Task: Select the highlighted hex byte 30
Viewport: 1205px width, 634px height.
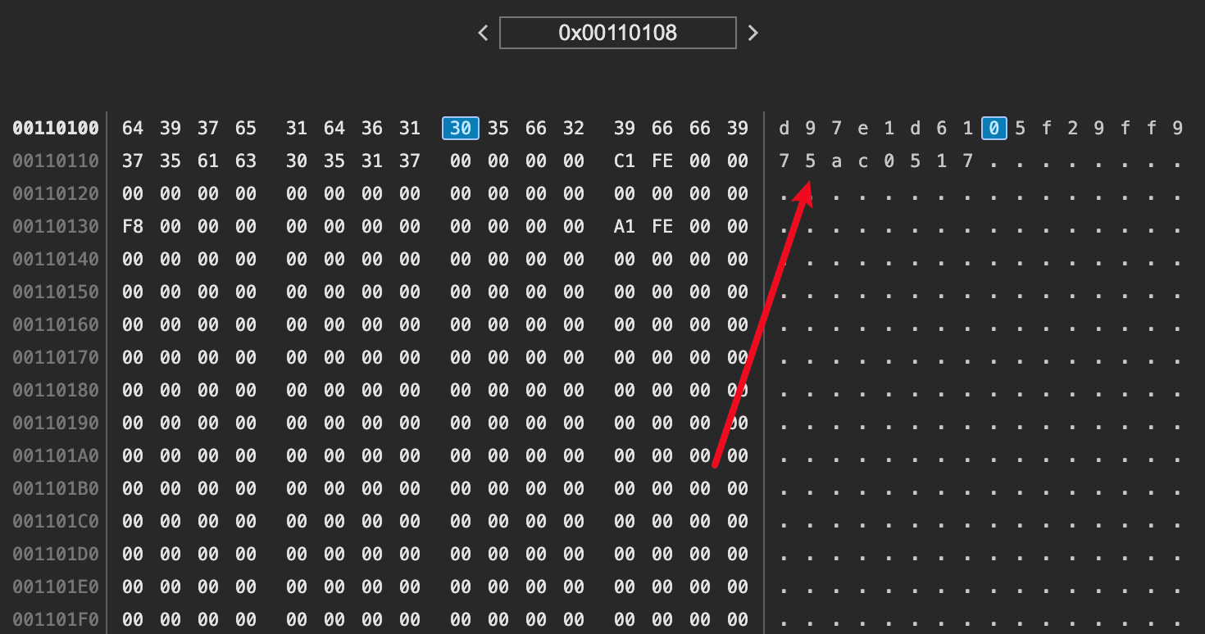Action: point(461,128)
